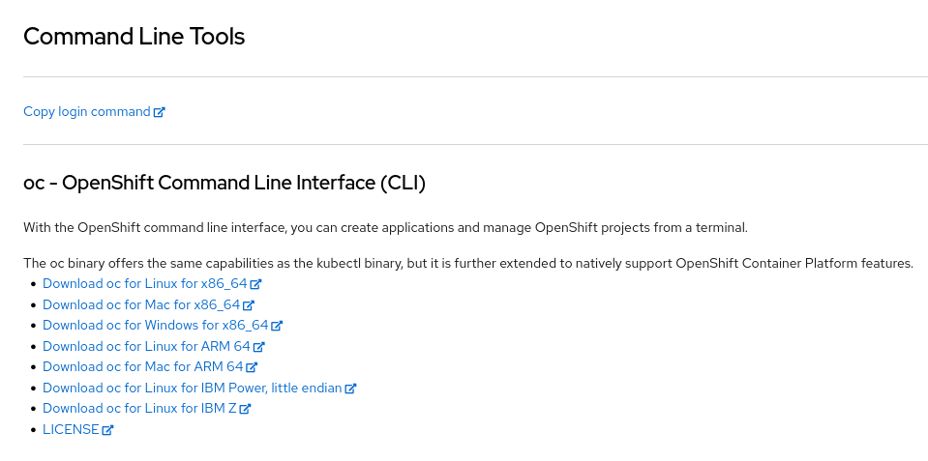This screenshot has width=928, height=461.
Task: Click external link icon beside LICENSE
Action: coord(107,430)
